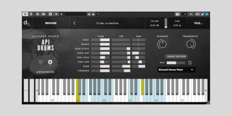Open the BROWSE tab
232x116 pixels.
click(x=51, y=23)
